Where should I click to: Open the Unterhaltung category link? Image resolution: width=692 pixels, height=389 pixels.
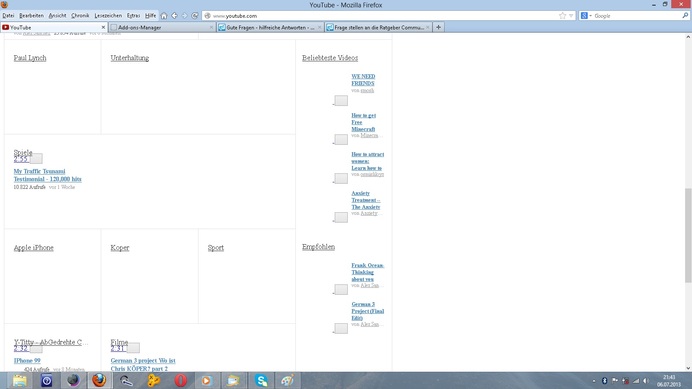[130, 58]
